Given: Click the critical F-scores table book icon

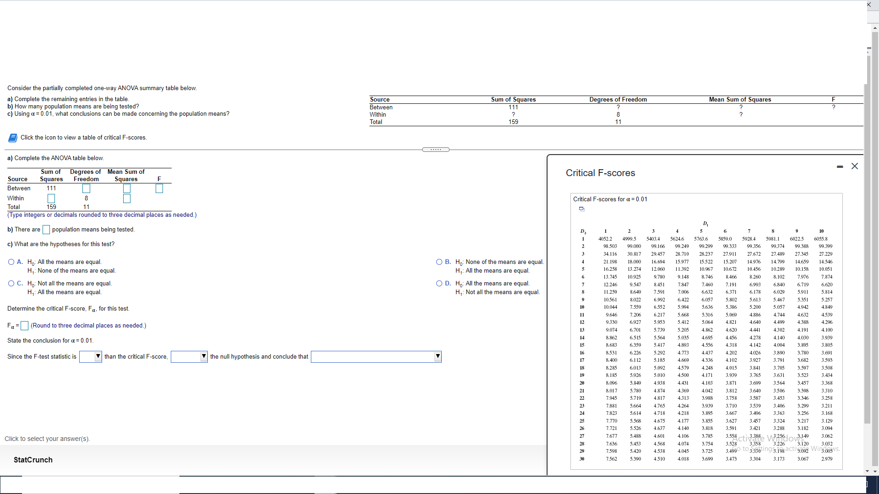Looking at the screenshot, I should (13, 138).
